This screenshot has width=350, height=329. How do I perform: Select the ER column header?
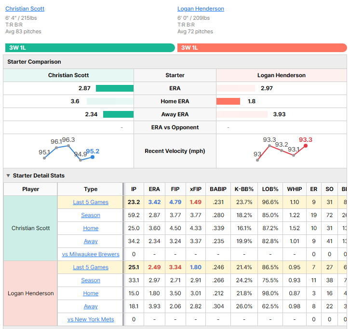pyautogui.click(x=314, y=189)
